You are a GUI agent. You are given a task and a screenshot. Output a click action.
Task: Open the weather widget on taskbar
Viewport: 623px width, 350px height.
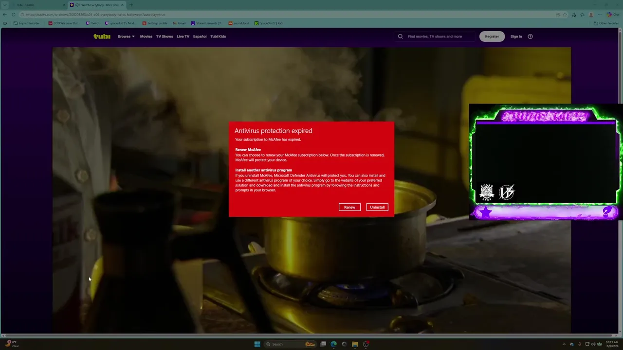(x=12, y=344)
